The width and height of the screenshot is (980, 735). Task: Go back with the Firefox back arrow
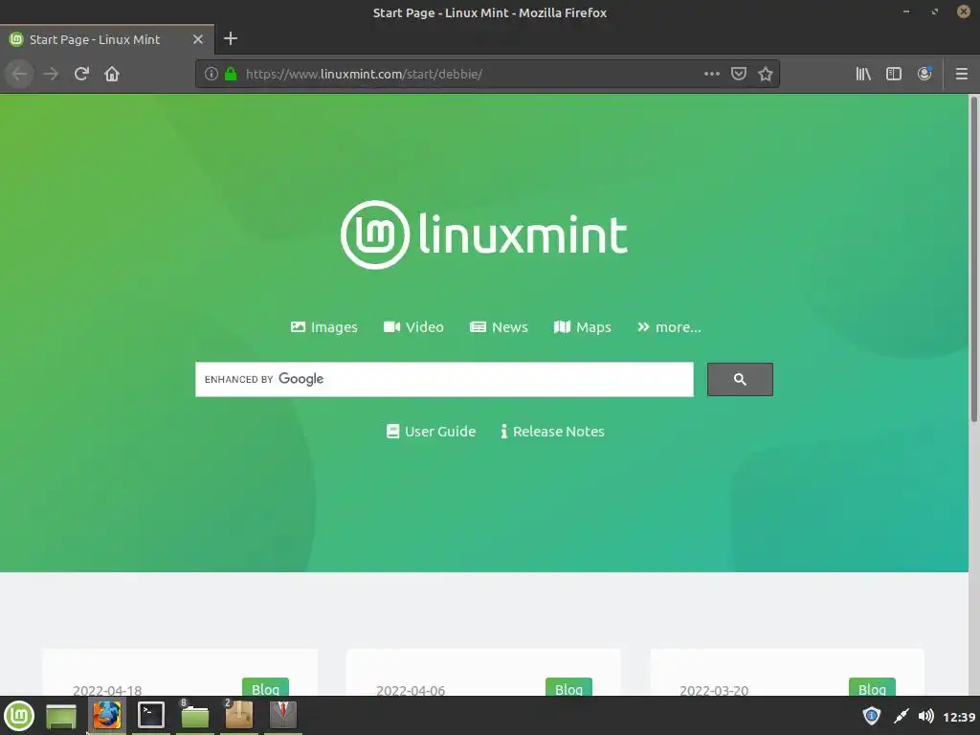[x=19, y=75]
